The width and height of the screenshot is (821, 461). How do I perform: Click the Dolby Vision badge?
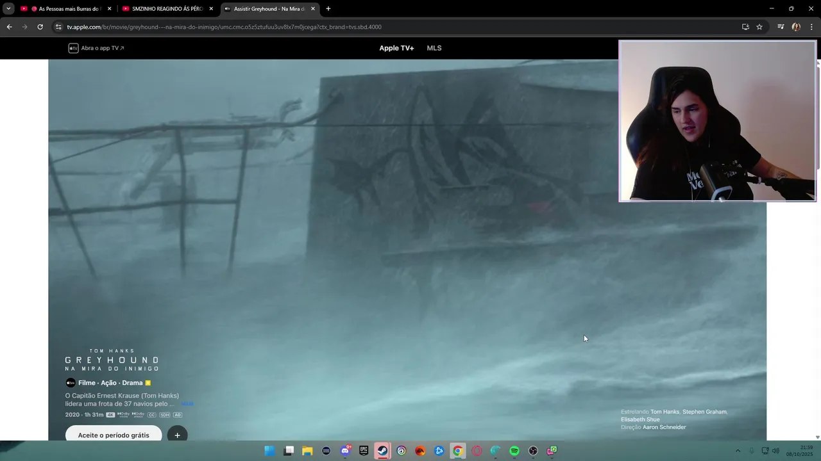(124, 415)
